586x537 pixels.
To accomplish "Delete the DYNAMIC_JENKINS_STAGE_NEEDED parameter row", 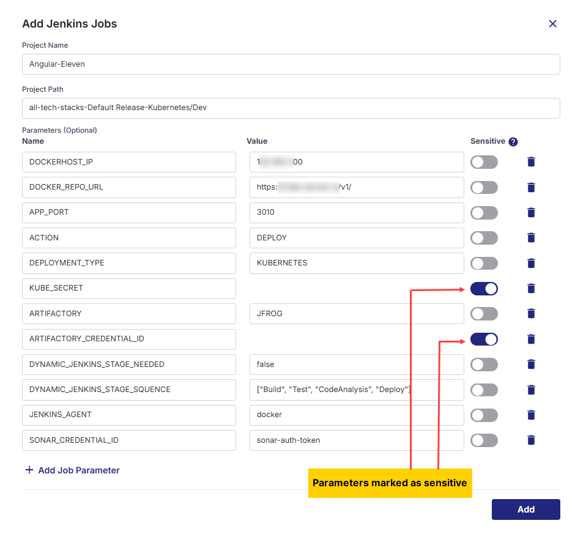I will 531,365.
